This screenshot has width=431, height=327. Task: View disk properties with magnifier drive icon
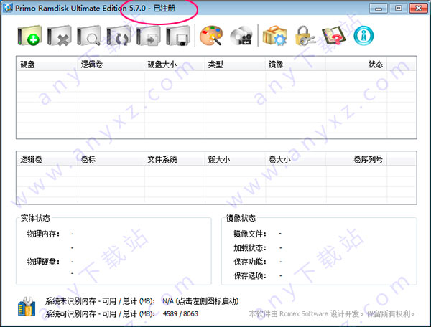[x=89, y=36]
